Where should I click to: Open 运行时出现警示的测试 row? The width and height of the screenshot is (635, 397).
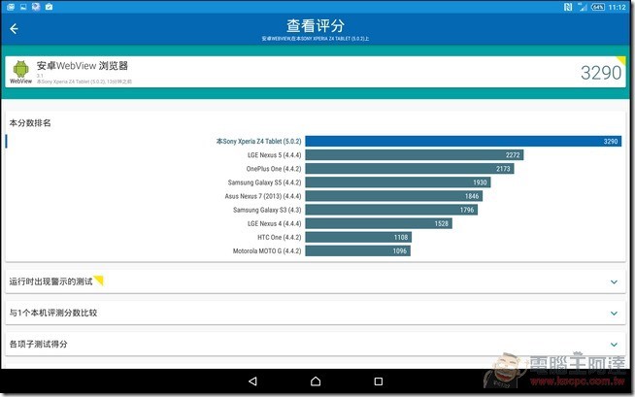(315, 281)
